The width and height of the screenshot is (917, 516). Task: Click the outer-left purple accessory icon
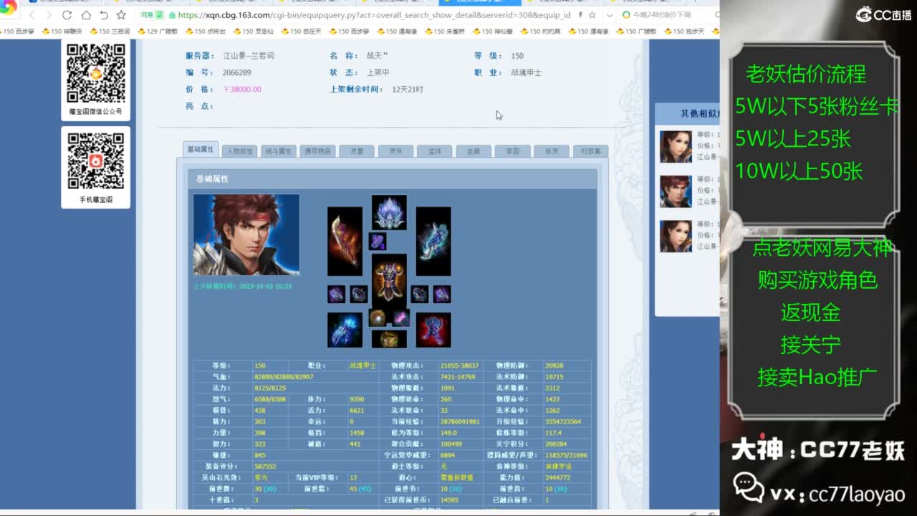[336, 294]
